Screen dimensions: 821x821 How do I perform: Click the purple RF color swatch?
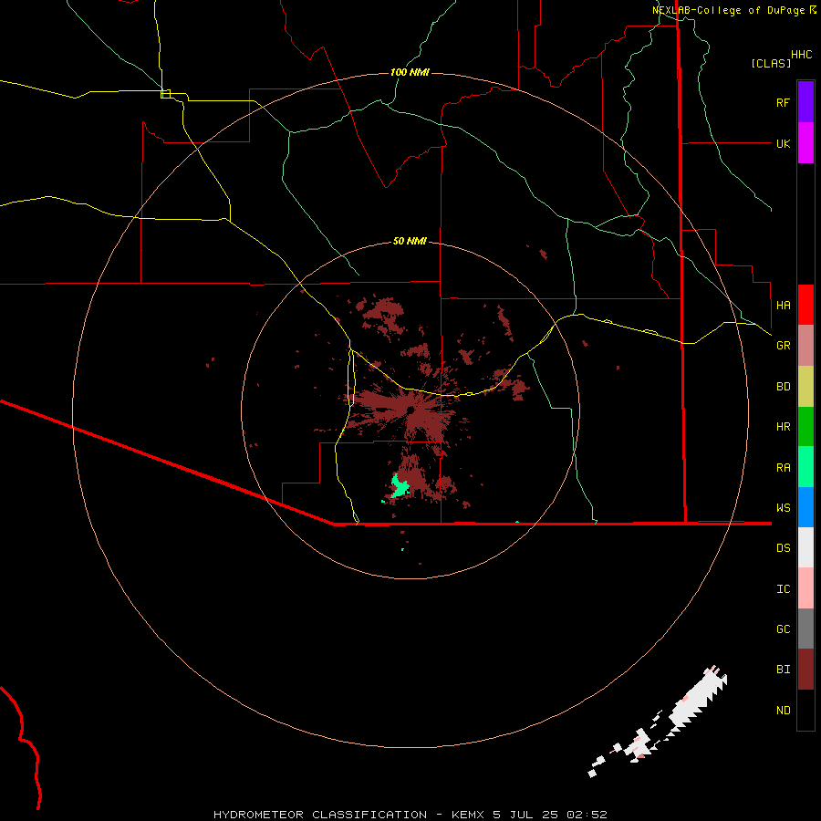pos(805,102)
